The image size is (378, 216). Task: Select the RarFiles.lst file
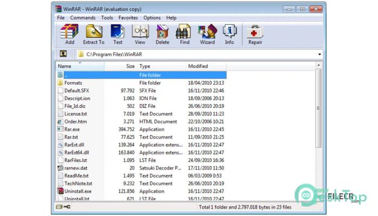tap(76, 160)
